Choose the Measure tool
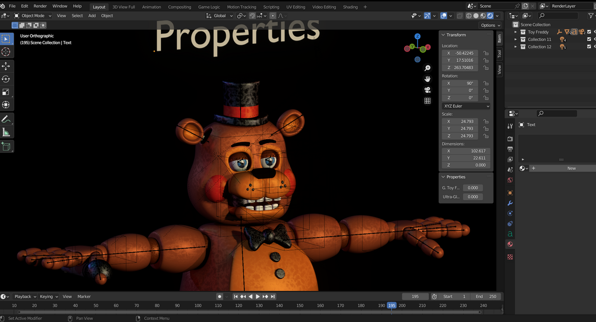 pos(7,132)
